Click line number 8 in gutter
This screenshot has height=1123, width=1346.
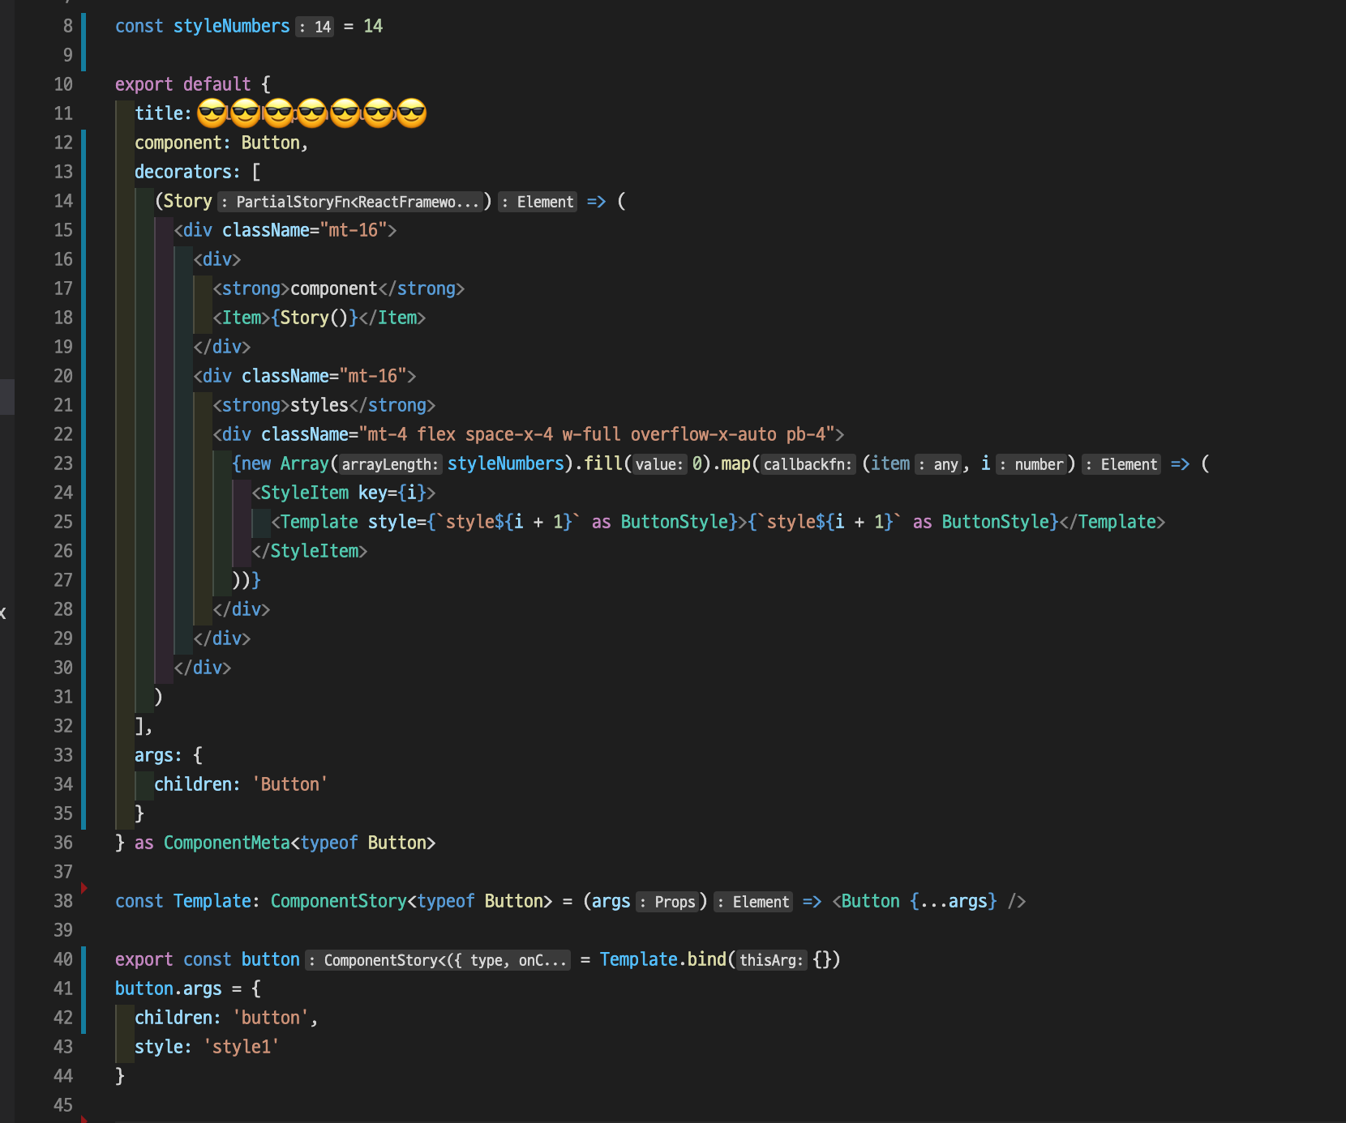68,26
